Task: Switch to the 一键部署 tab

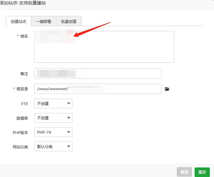Action: pyautogui.click(x=44, y=21)
